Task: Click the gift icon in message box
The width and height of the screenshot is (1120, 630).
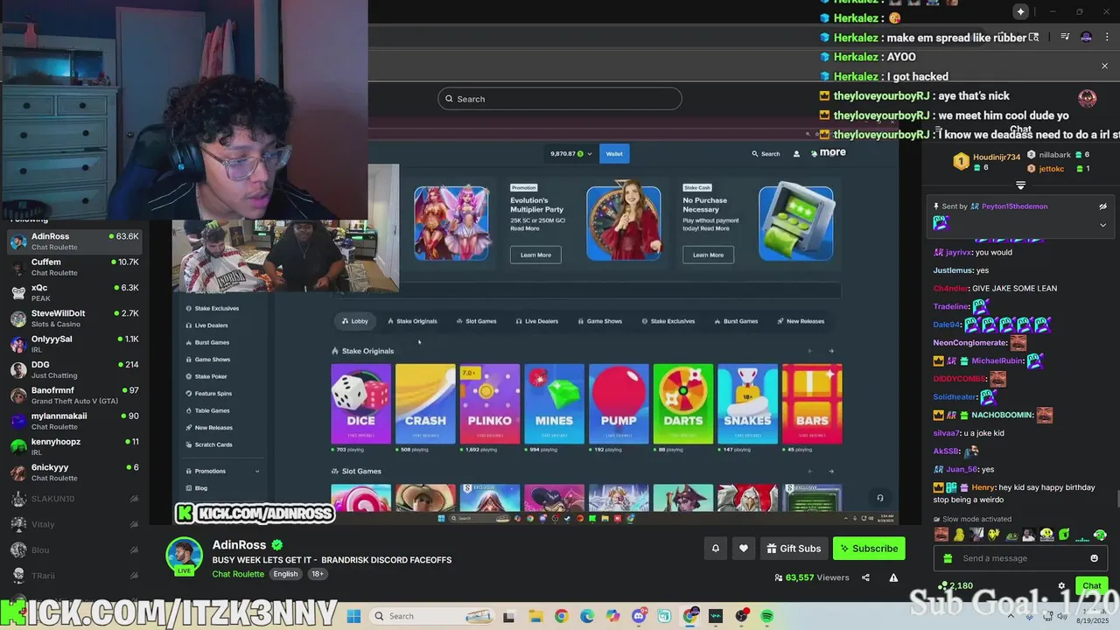Action: (948, 558)
